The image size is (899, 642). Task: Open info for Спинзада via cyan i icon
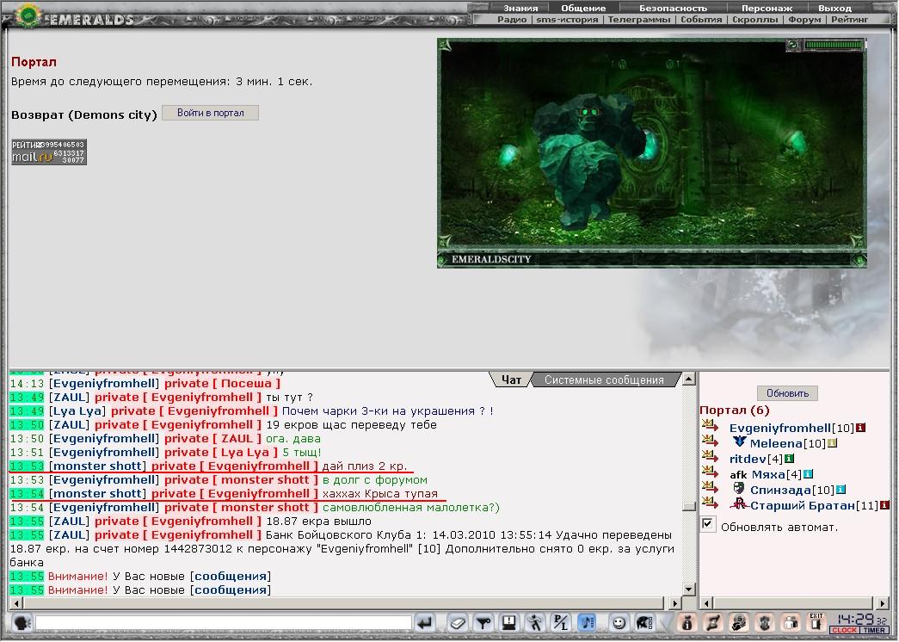(841, 490)
